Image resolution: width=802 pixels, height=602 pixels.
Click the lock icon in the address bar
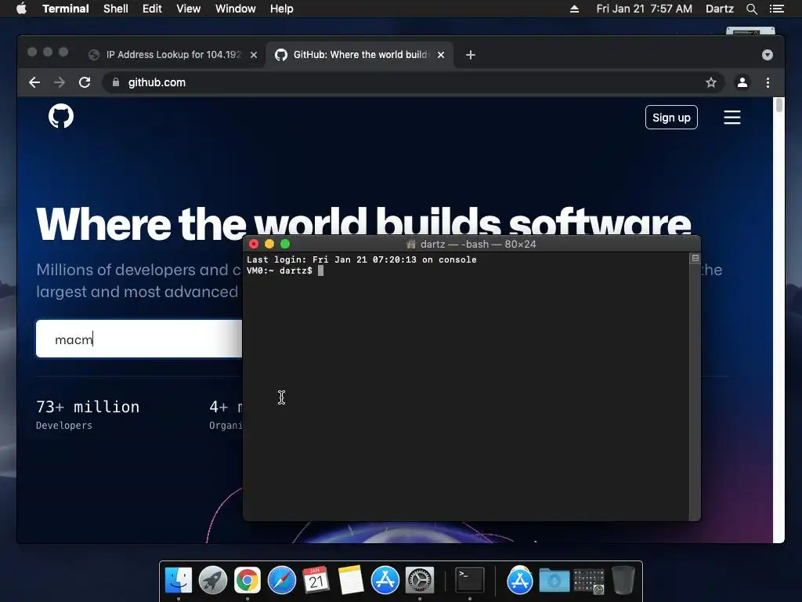[x=116, y=82]
